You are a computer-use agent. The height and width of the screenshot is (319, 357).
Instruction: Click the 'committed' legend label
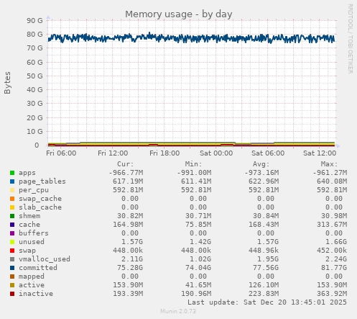(38, 268)
